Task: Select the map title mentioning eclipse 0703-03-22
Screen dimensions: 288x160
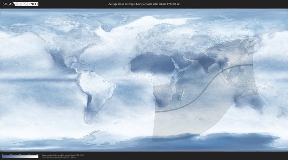Action: [144, 4]
